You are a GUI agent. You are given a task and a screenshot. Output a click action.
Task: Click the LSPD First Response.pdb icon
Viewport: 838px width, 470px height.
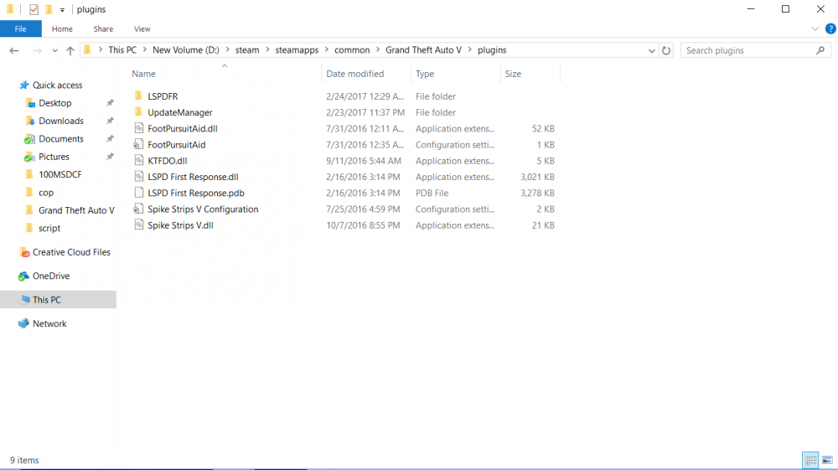coord(138,193)
